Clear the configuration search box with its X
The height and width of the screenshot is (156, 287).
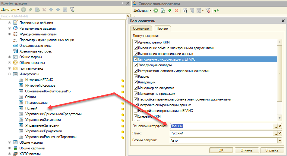coord(128,16)
